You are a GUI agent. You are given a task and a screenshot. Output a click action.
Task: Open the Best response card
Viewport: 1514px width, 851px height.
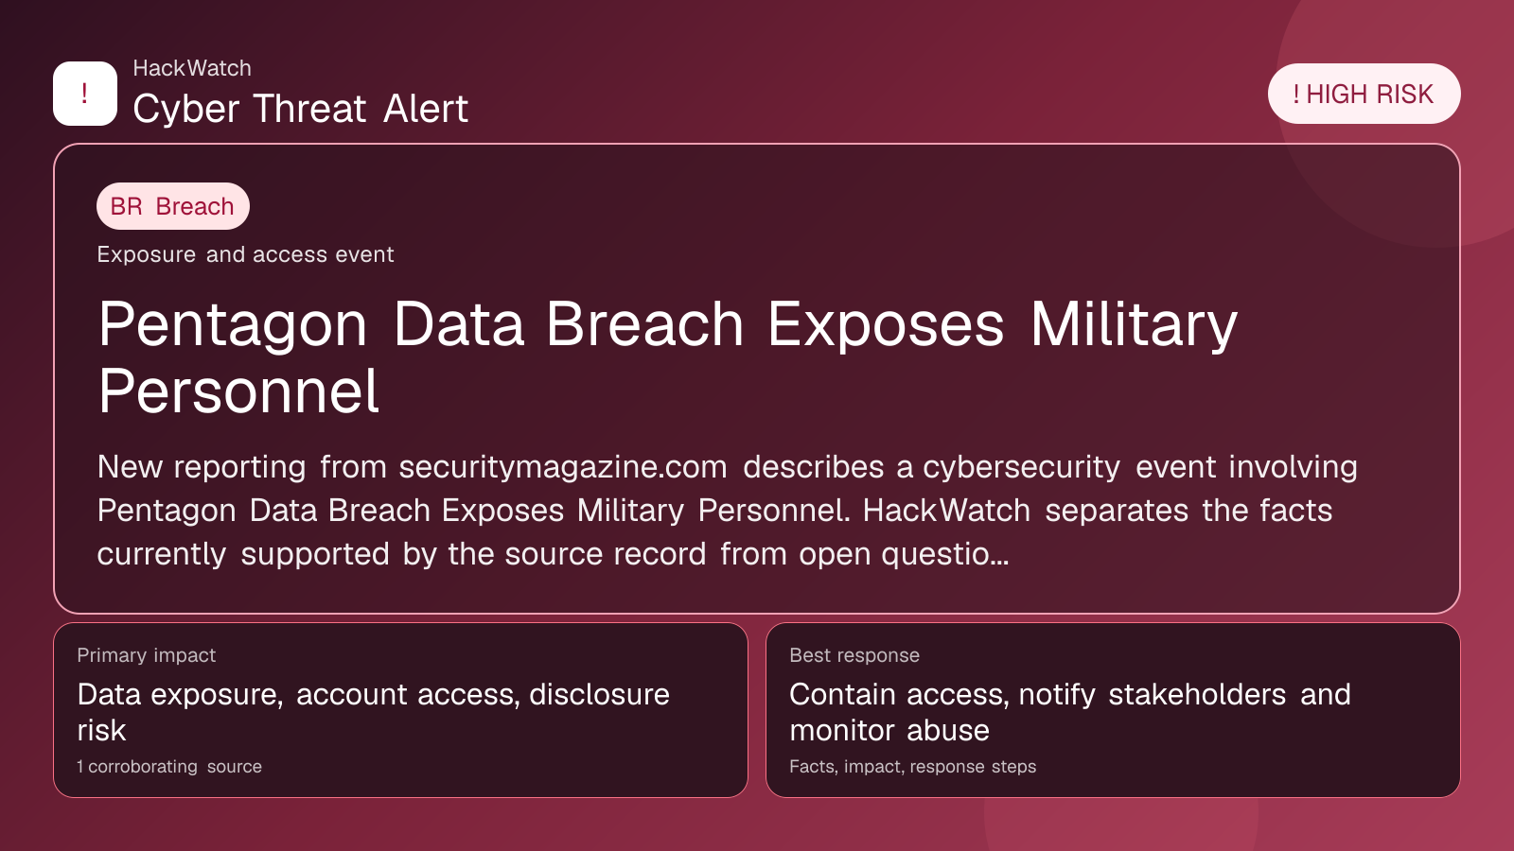1113,710
